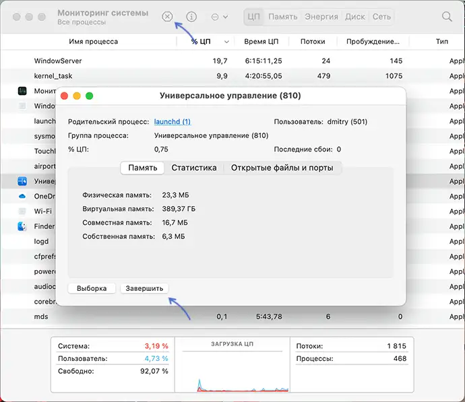Viewport: 465px width, 402px height.
Task: Open the launchd (1) parent process link
Action: pos(173,122)
